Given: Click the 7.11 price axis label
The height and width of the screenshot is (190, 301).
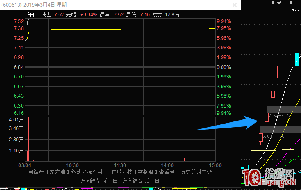Looking at the screenshot, I should [19, 48].
